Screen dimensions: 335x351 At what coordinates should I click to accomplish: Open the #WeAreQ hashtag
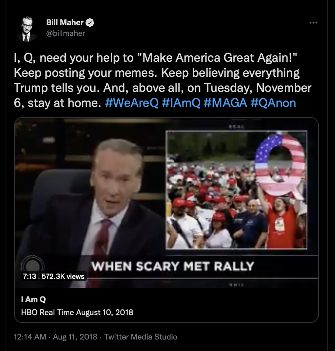[x=132, y=103]
